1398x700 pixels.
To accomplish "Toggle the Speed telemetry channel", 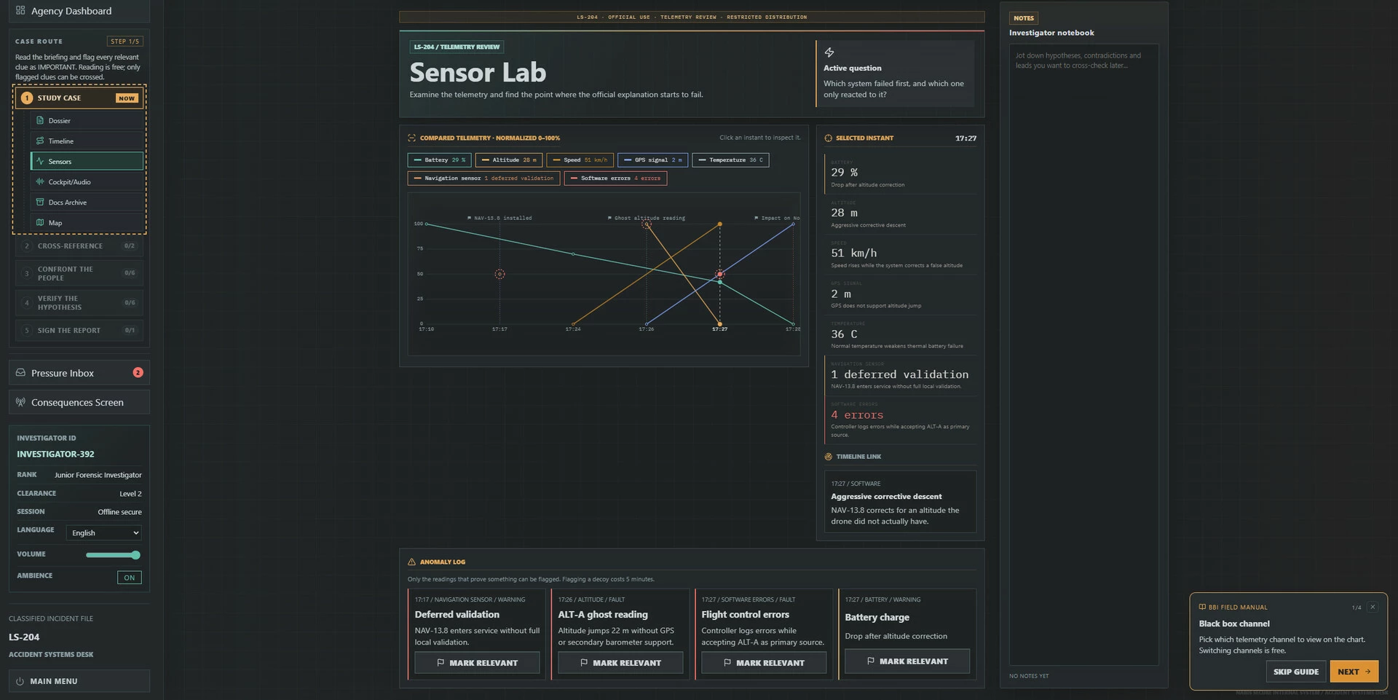I will (580, 160).
